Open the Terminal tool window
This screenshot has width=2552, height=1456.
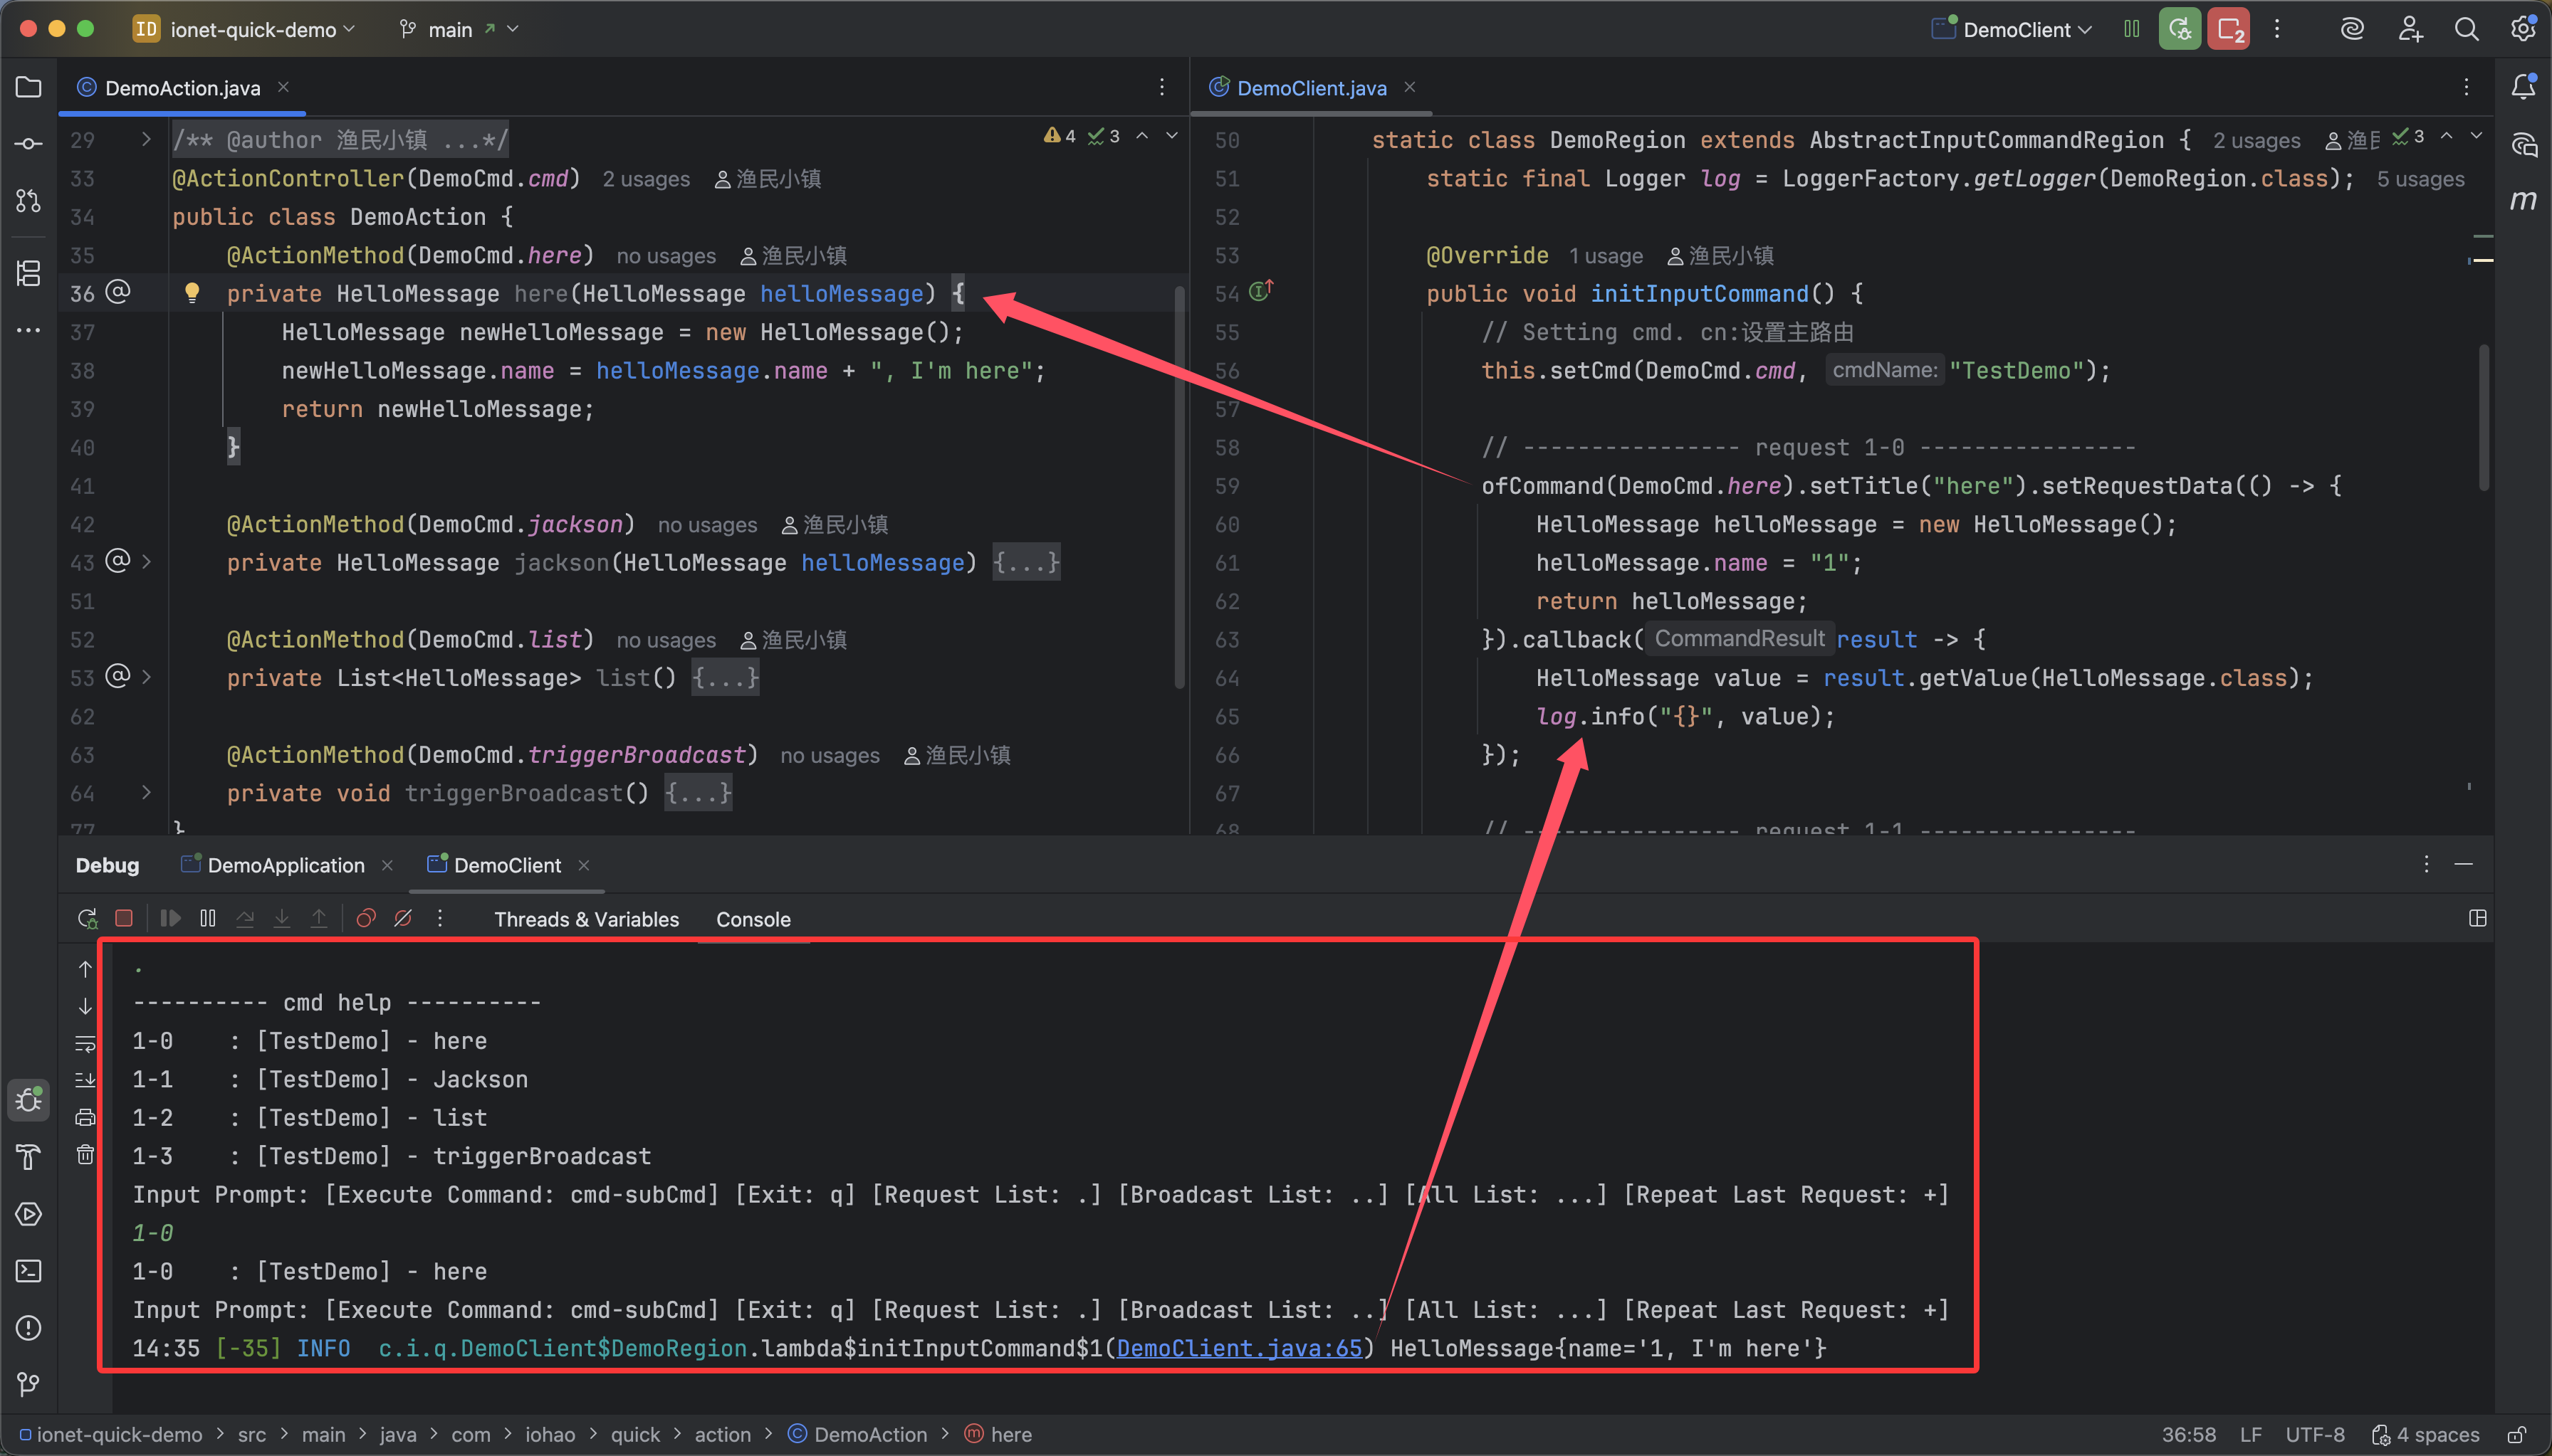point(28,1271)
